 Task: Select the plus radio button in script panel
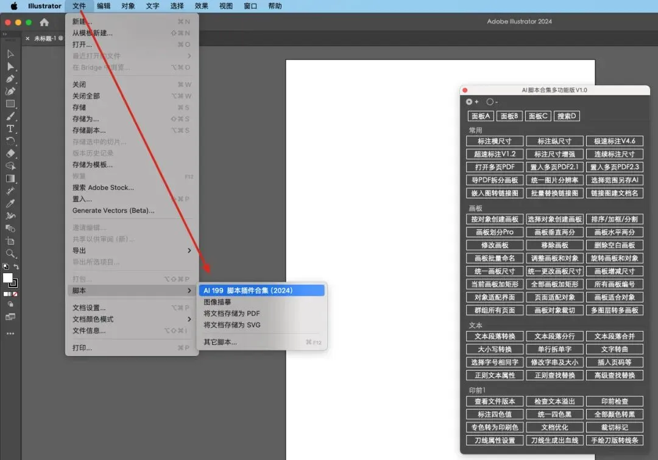[469, 102]
